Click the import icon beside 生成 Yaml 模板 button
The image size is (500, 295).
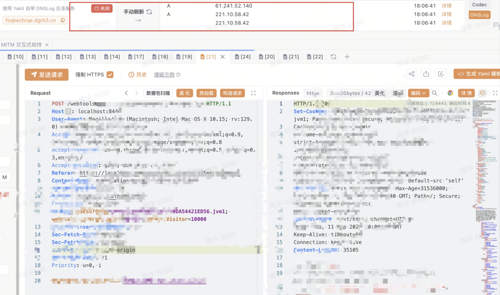click(440, 74)
